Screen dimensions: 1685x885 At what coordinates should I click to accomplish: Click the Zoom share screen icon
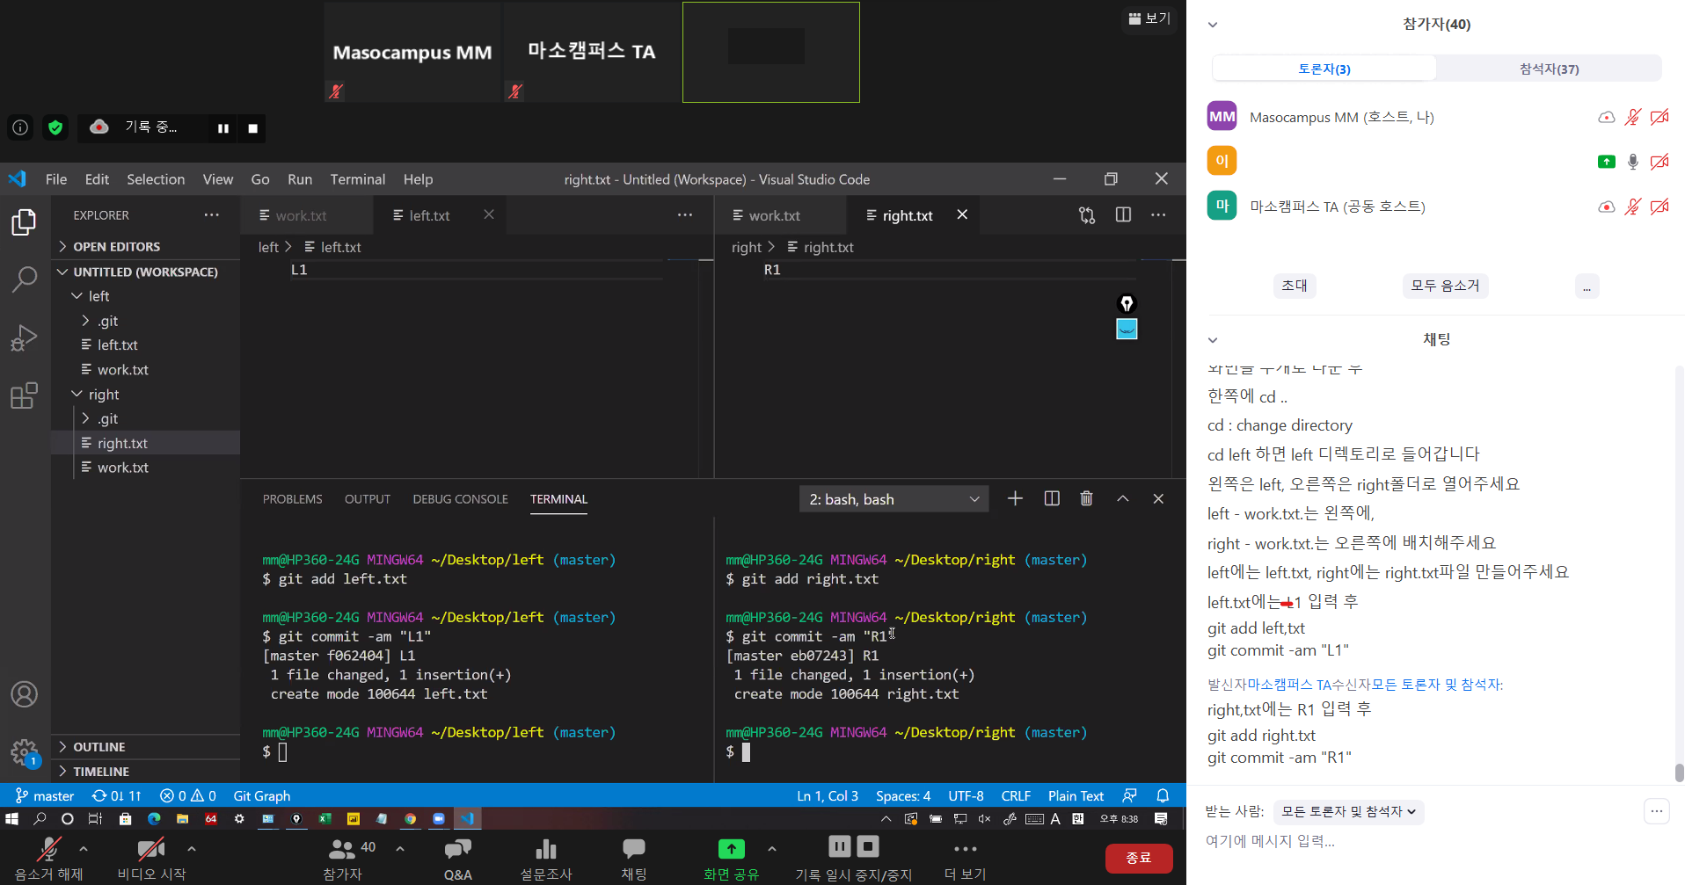tap(731, 849)
